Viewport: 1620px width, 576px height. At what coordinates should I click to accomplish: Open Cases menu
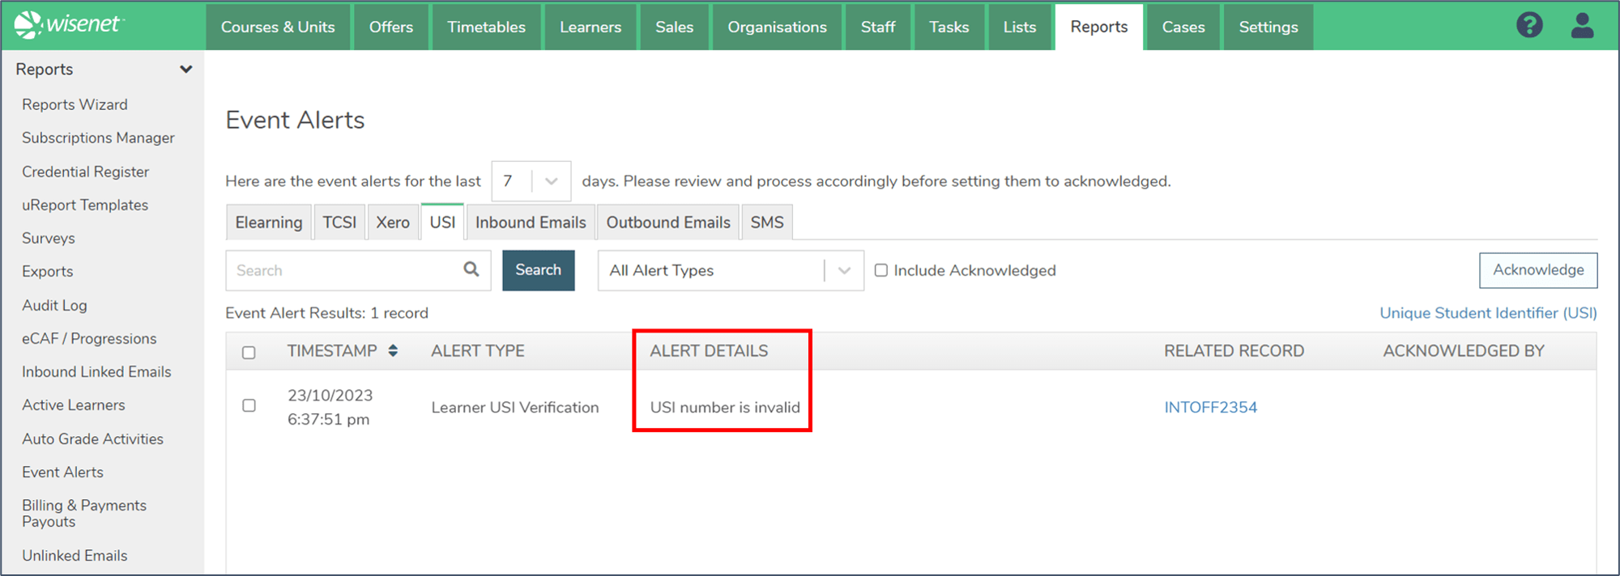pyautogui.click(x=1183, y=27)
